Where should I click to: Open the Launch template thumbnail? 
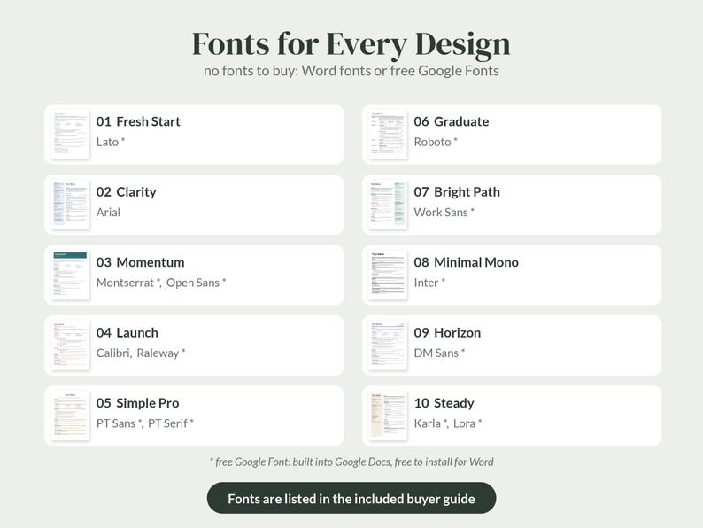[x=70, y=346]
